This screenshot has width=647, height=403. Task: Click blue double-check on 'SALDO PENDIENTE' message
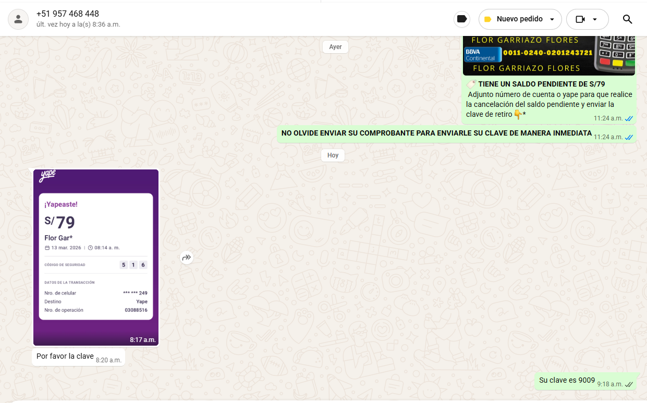pyautogui.click(x=629, y=118)
